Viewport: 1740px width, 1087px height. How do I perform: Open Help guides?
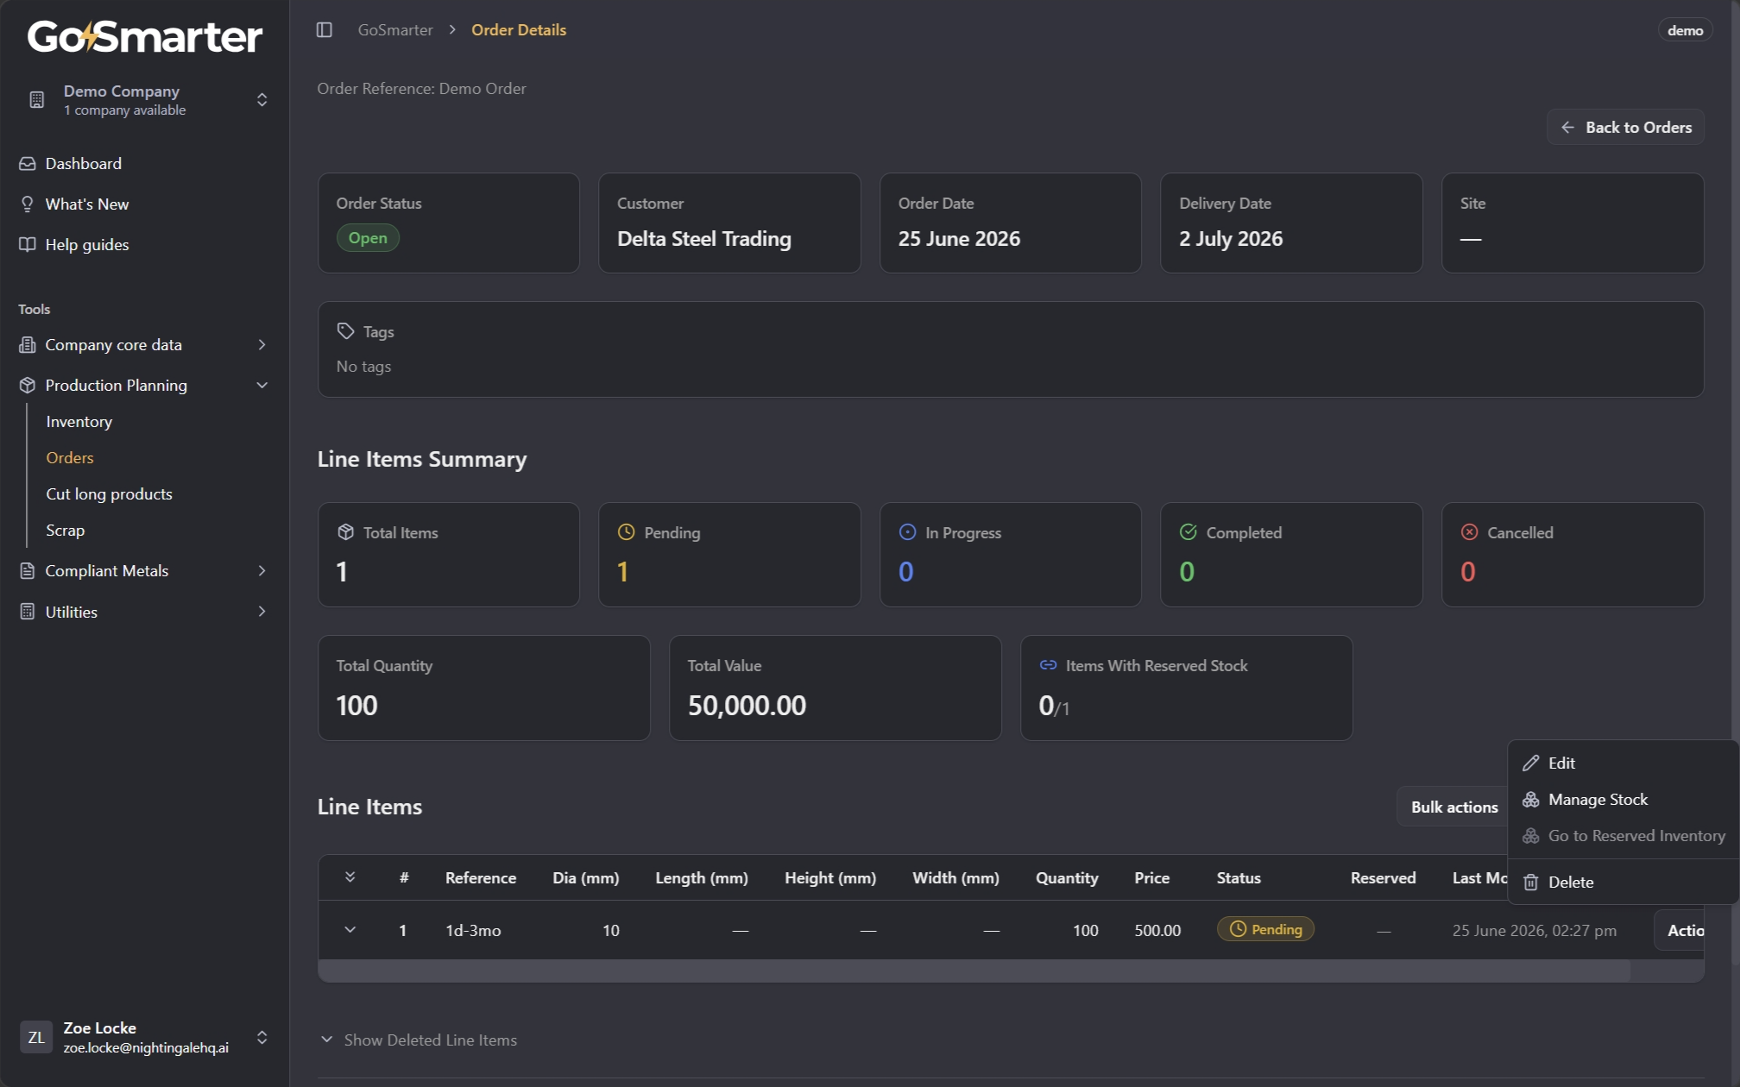pos(86,245)
